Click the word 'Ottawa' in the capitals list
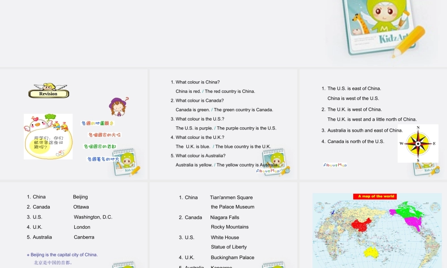Viewport: 447px width, 268px height. (x=81, y=207)
